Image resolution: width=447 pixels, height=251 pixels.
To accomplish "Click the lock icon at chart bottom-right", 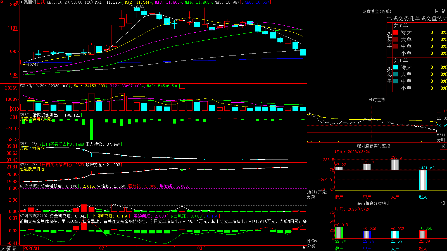I will coord(305,247).
